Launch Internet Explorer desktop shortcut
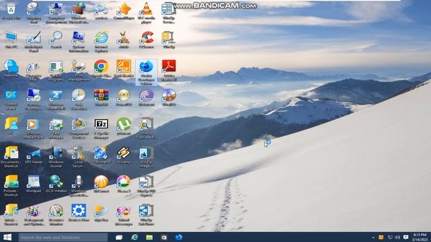The image size is (431, 242). pos(101,42)
